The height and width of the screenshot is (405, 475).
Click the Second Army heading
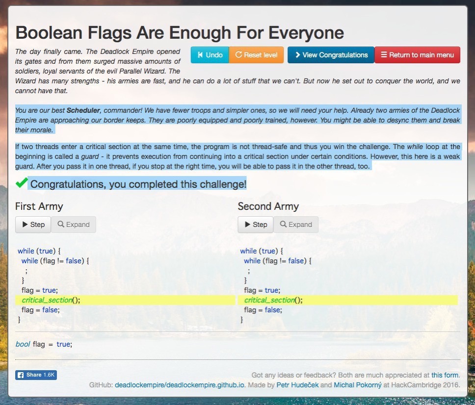(x=268, y=206)
